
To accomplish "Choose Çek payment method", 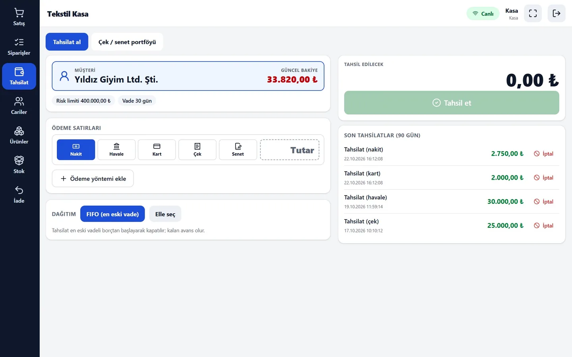I will (x=197, y=150).
